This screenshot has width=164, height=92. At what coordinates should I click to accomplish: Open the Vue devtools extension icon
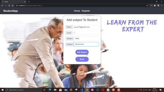tap(151, 6)
